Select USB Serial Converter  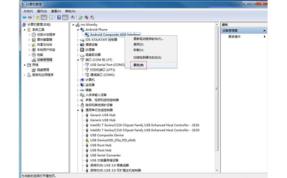(x=106, y=155)
